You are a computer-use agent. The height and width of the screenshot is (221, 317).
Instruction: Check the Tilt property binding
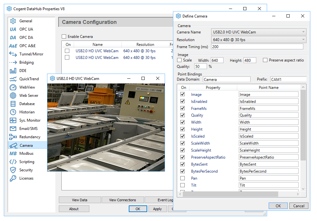pyautogui.click(x=183, y=185)
